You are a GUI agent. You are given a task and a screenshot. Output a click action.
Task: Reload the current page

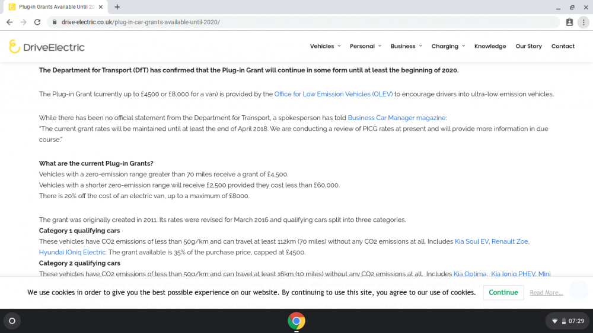37,22
